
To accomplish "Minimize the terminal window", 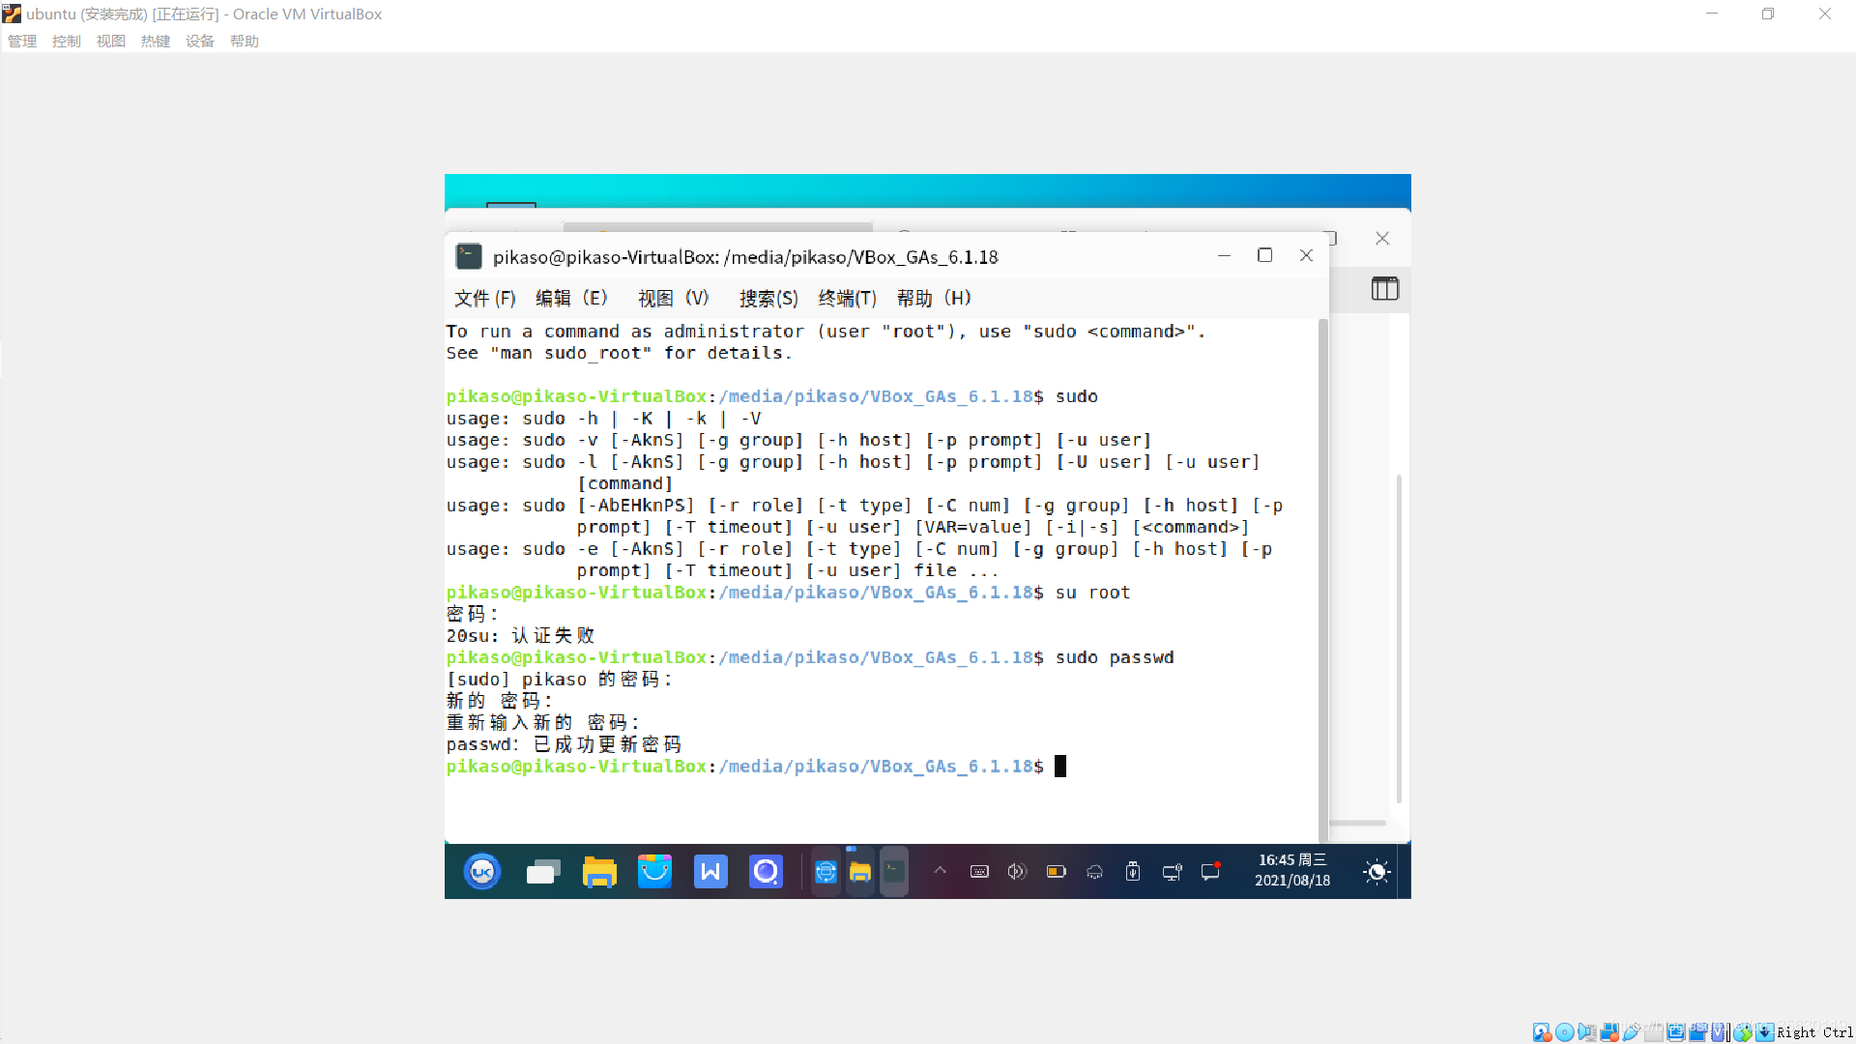I will pos(1224,255).
